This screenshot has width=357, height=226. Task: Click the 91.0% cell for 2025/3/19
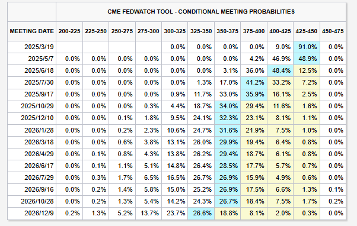tap(307, 47)
